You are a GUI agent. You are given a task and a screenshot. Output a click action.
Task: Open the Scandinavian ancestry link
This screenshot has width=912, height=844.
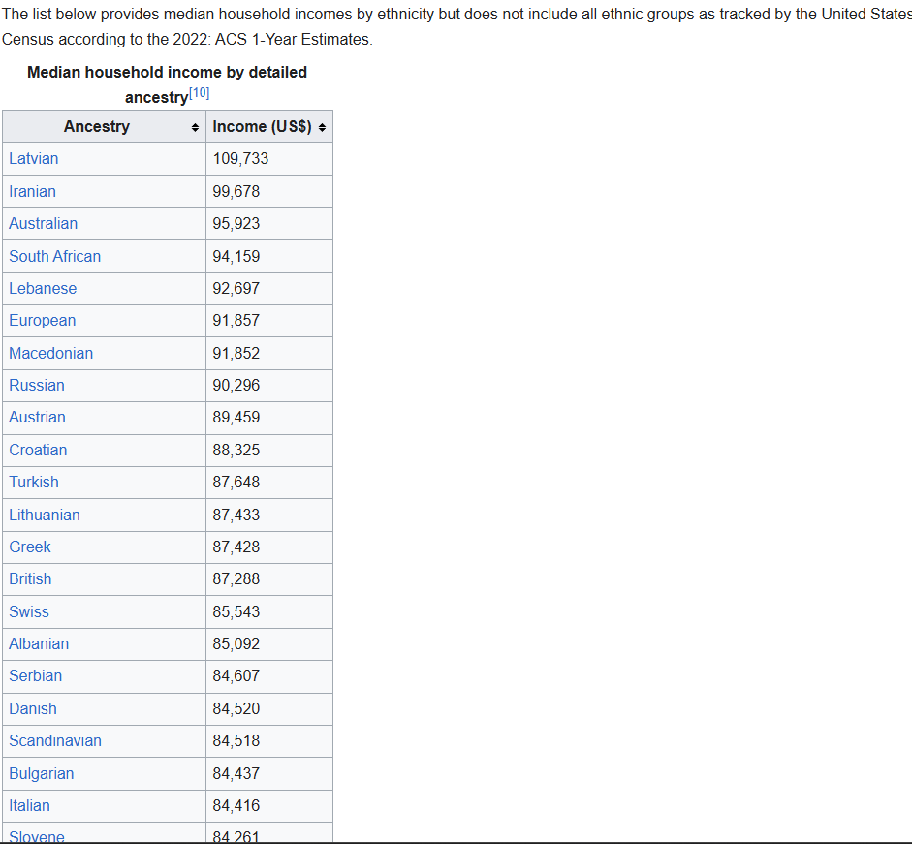(55, 740)
